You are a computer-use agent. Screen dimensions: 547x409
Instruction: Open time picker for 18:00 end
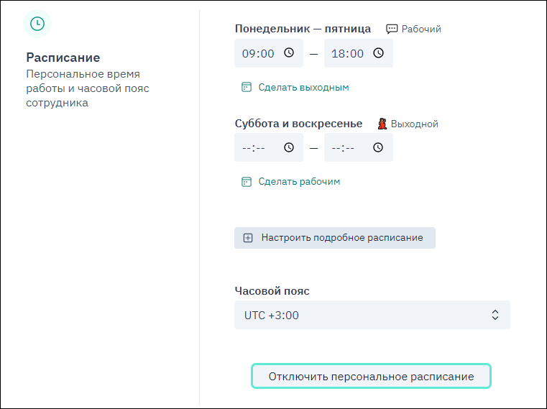pos(379,52)
